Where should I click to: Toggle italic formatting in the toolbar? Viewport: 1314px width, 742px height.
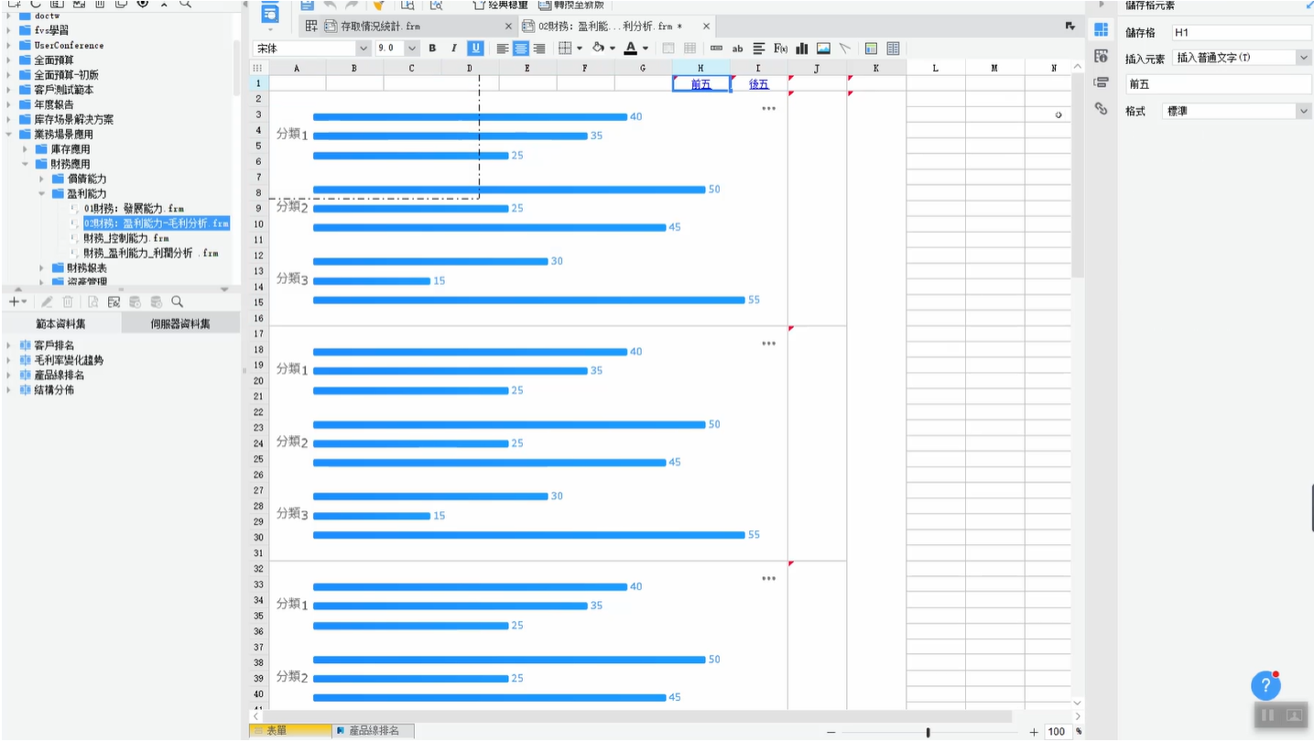453,49
